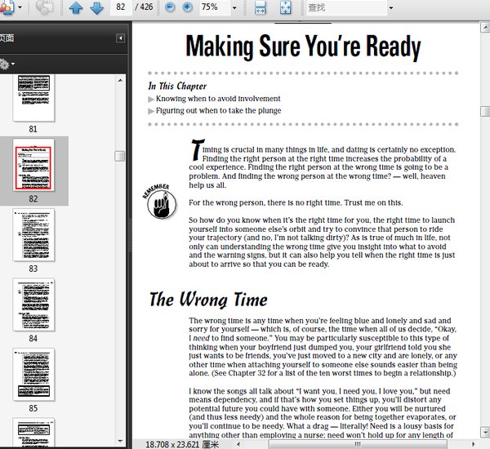Click the find text search field
The height and width of the screenshot is (449, 490).
pyautogui.click(x=346, y=7)
